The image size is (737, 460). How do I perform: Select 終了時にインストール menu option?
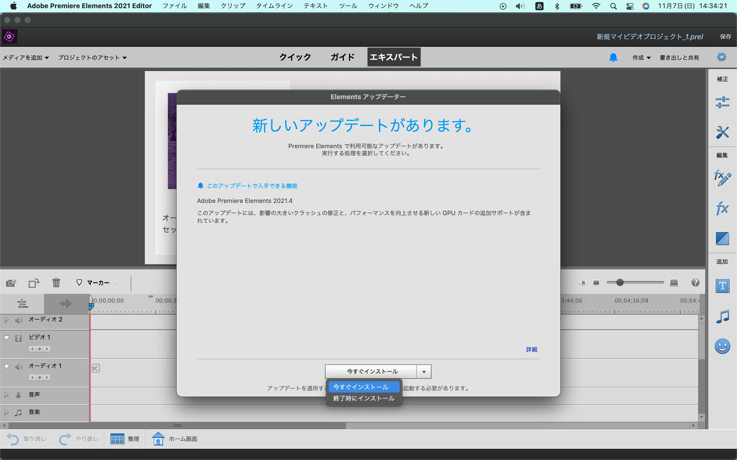[364, 398]
